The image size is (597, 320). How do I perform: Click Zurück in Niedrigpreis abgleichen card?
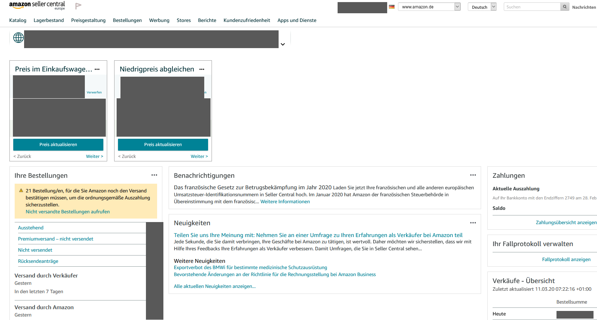(x=127, y=156)
